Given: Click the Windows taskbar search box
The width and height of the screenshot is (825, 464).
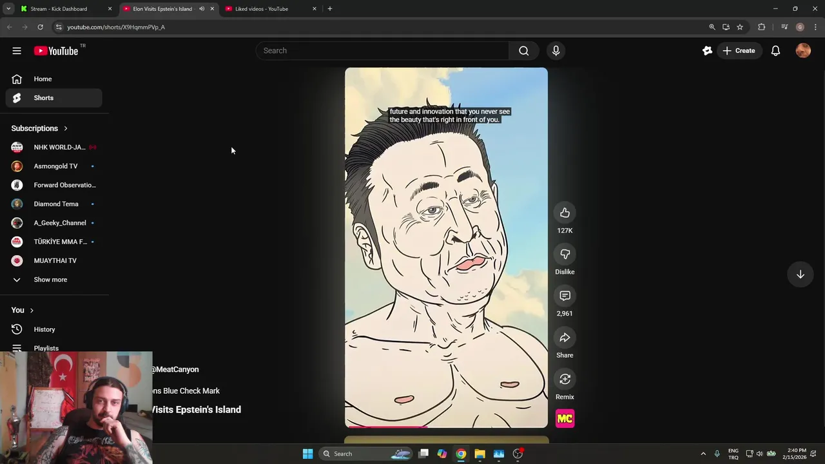Looking at the screenshot, I should tap(366, 454).
